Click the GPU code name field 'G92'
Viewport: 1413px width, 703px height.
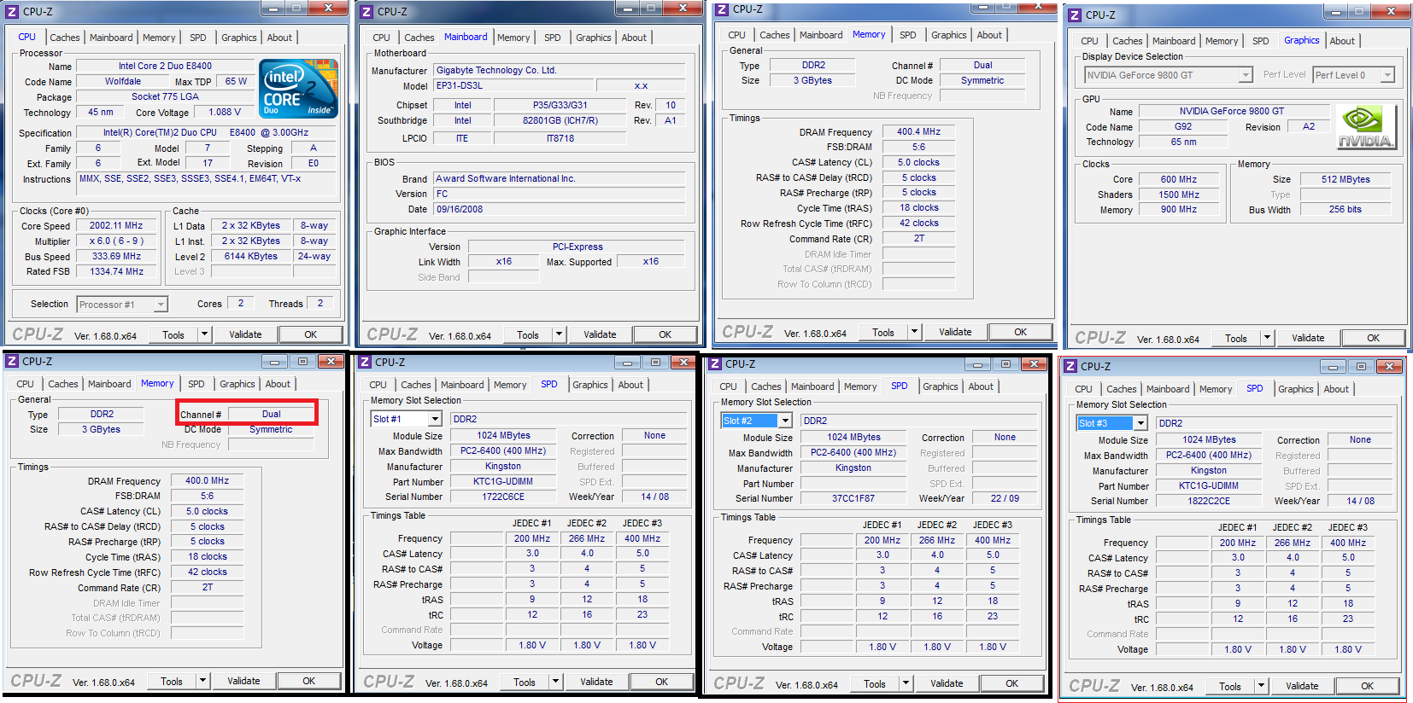[x=1183, y=126]
